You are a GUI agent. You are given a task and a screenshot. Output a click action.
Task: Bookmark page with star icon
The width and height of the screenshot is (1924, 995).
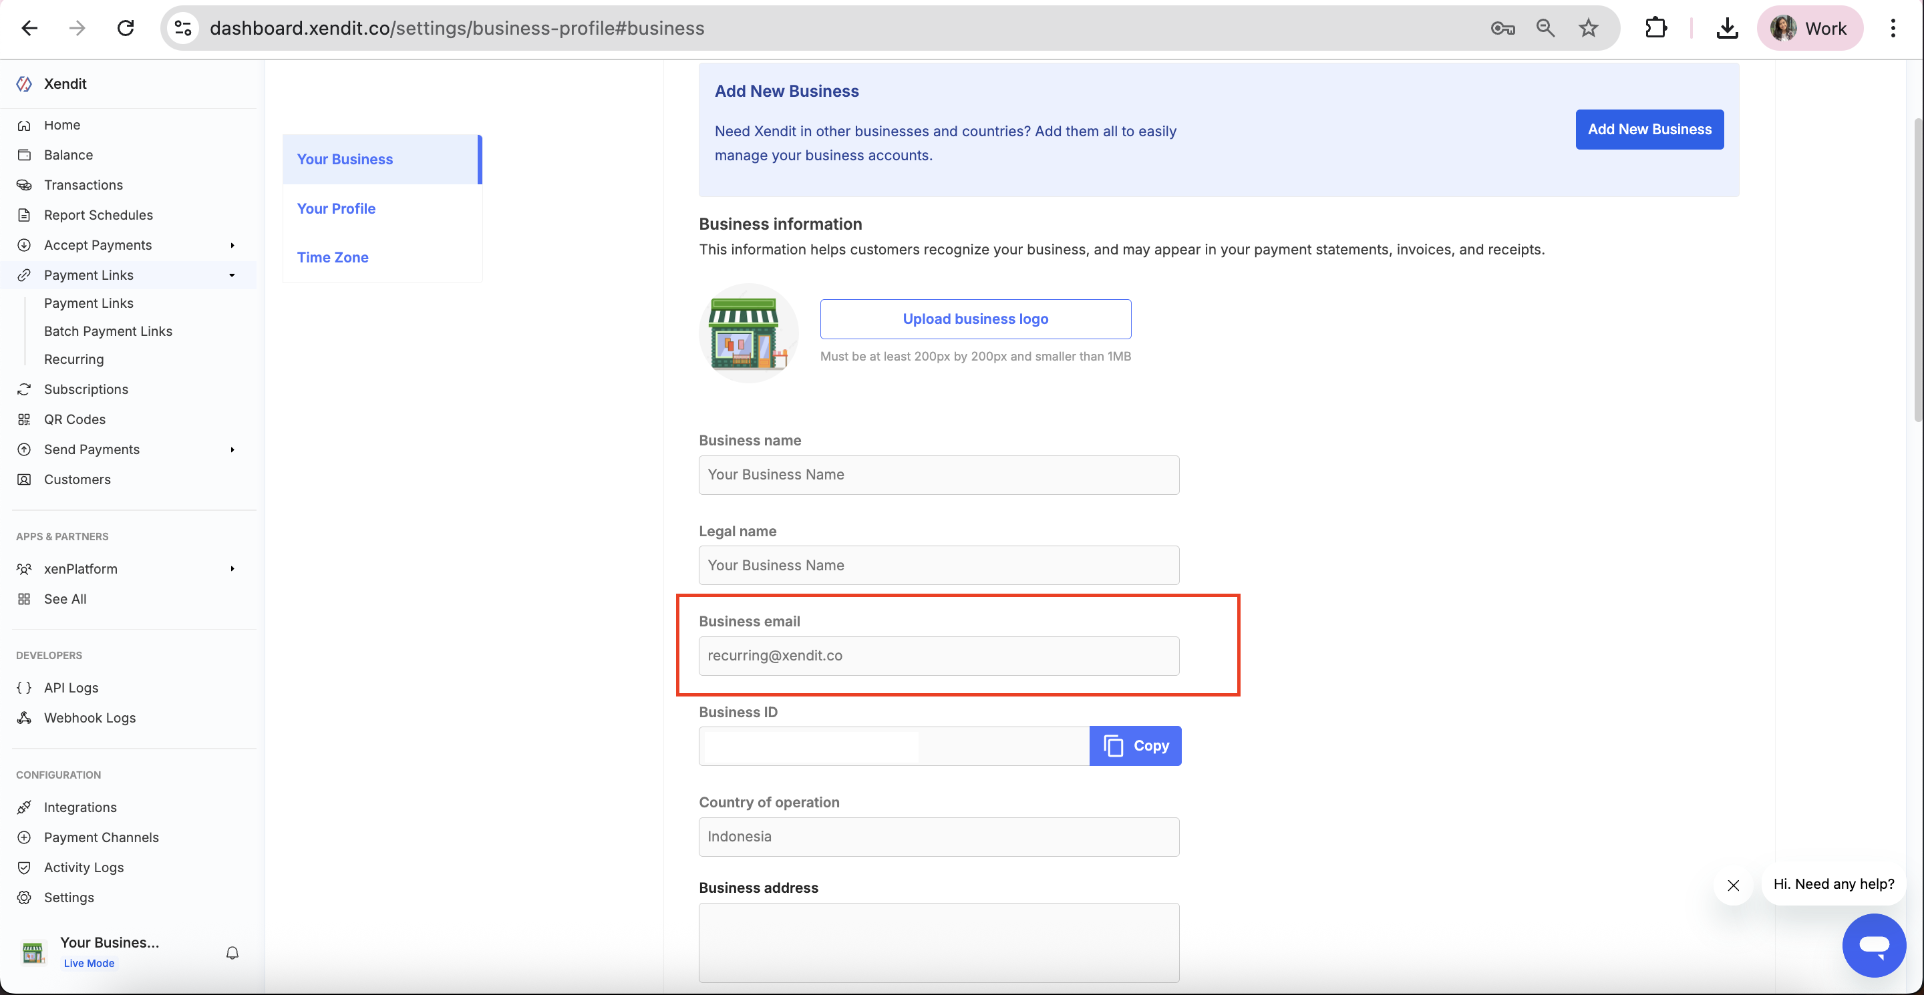[x=1588, y=28]
